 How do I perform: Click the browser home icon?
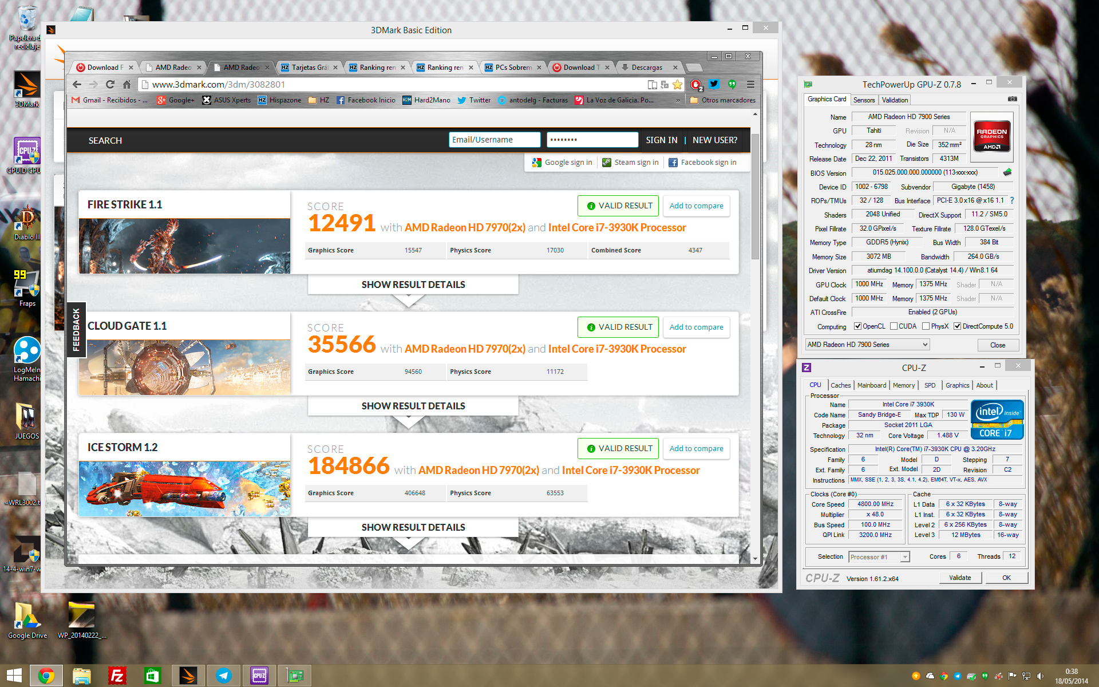tap(126, 85)
